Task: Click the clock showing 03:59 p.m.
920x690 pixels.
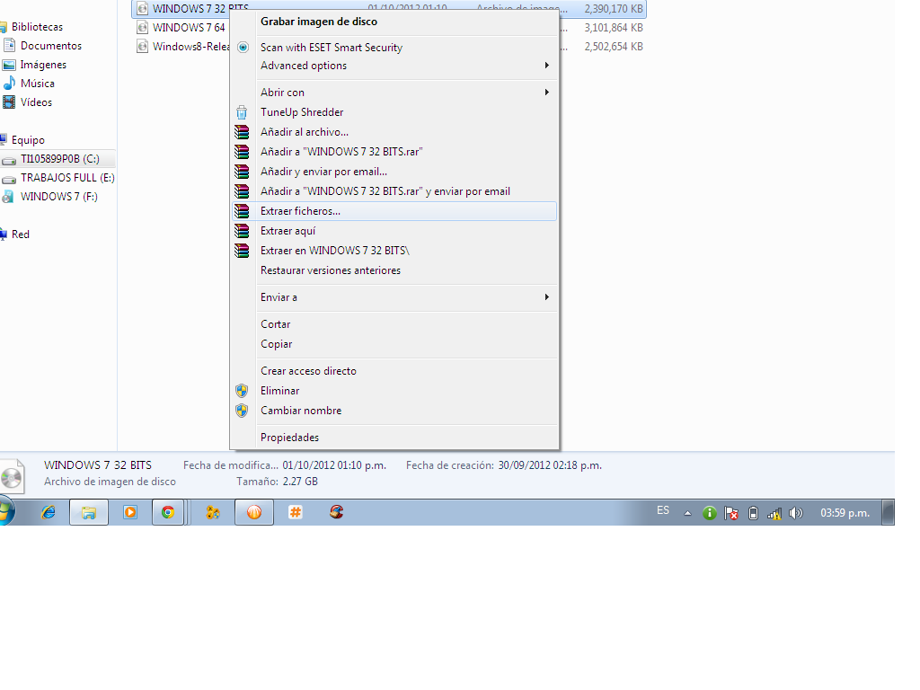Action: point(845,513)
